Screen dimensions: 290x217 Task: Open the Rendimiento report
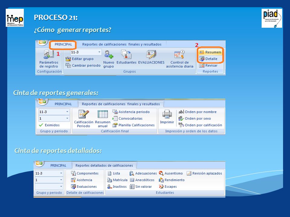(x=172, y=180)
